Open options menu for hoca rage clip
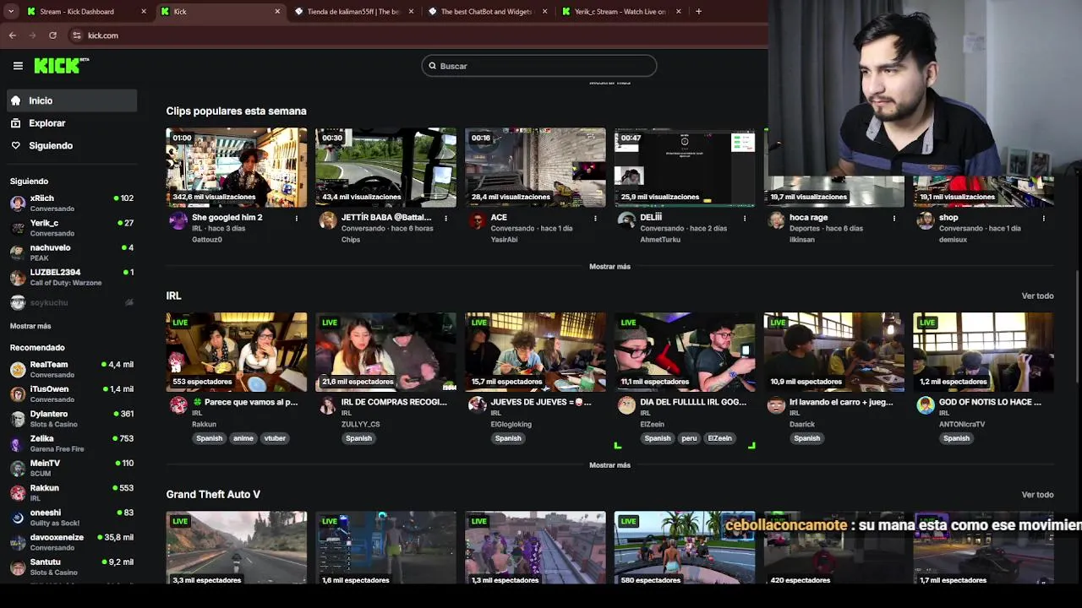 tap(894, 218)
